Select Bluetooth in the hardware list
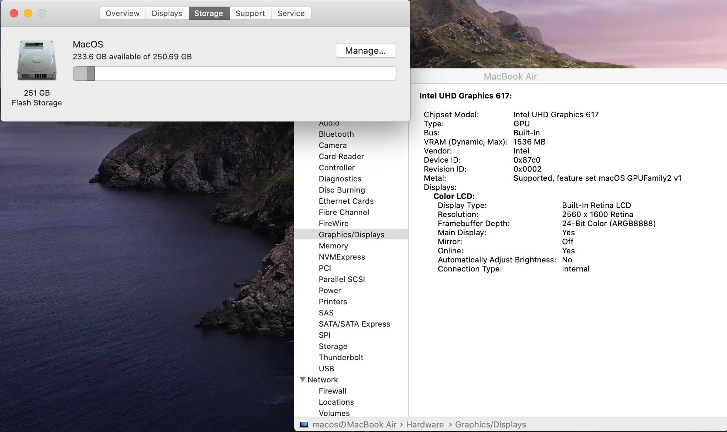The height and width of the screenshot is (432, 727). click(x=336, y=134)
